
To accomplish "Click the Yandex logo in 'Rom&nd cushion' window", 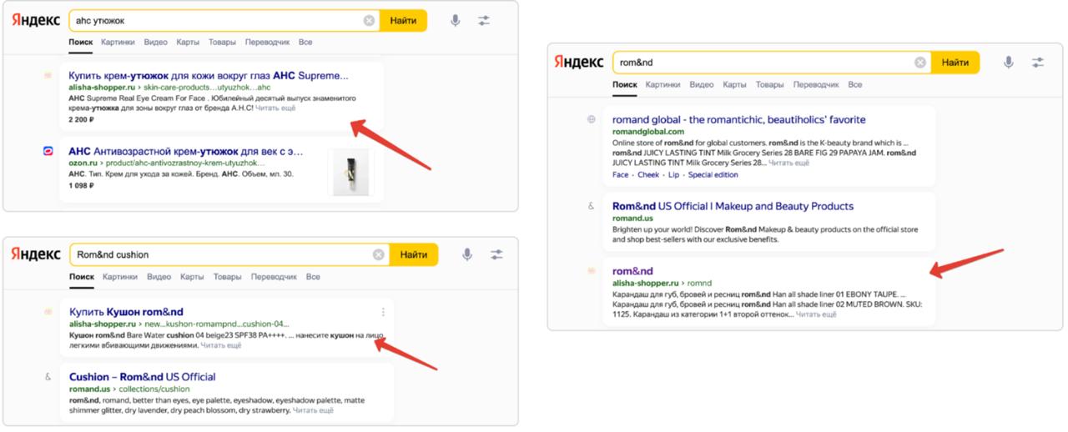I will 36,254.
